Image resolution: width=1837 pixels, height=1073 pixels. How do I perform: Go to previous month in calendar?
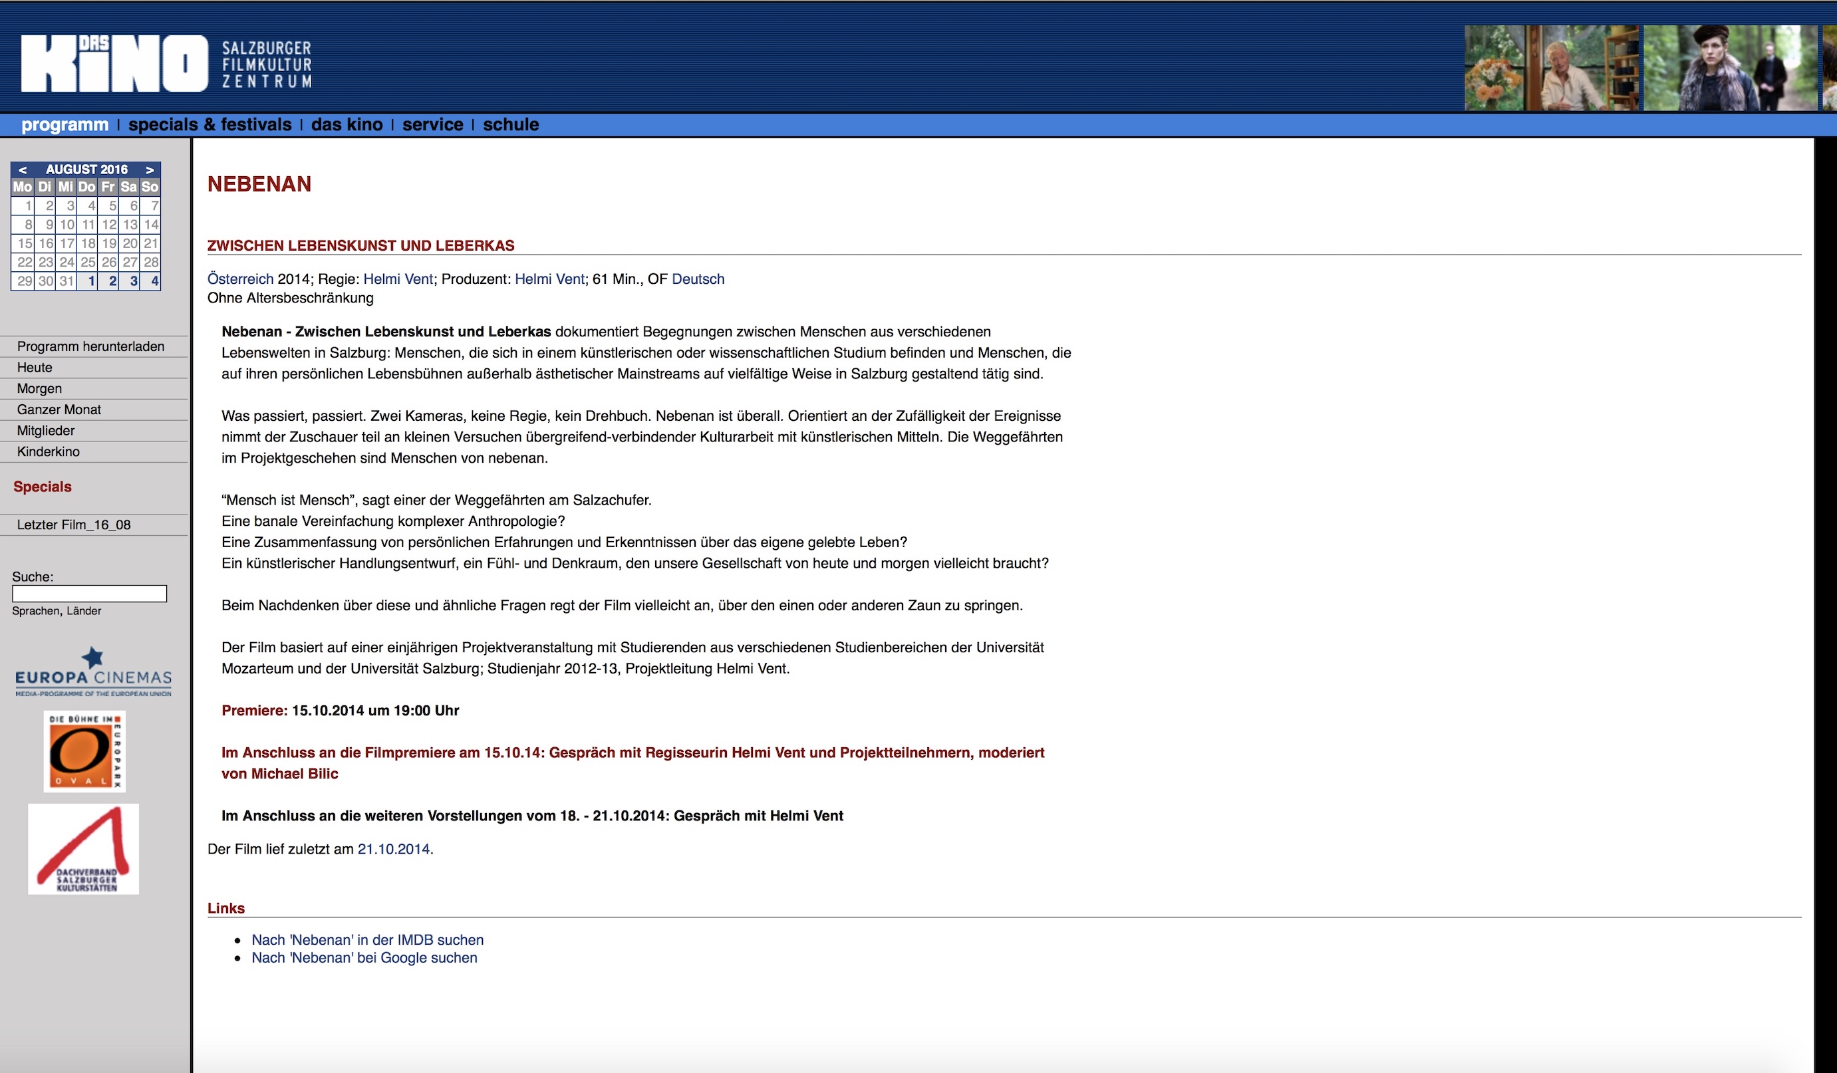pos(23,170)
